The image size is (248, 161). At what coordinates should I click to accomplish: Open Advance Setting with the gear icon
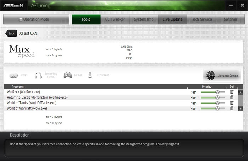211,76
